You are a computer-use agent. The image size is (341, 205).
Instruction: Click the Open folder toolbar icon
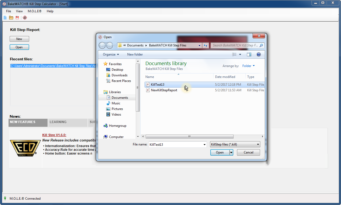tap(11, 18)
